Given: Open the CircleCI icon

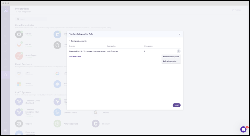Looking at the screenshot, I should click(19, 123).
